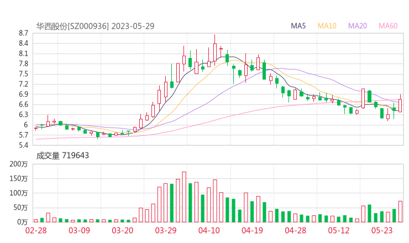Viewport: 409px width, 243px height.
Task: Click the MA10 legend label
Action: click(327, 26)
